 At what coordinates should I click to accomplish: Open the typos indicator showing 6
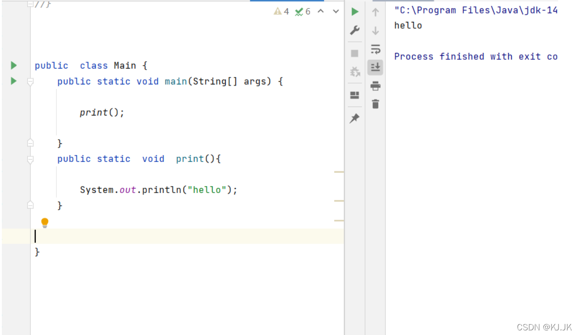click(x=303, y=11)
